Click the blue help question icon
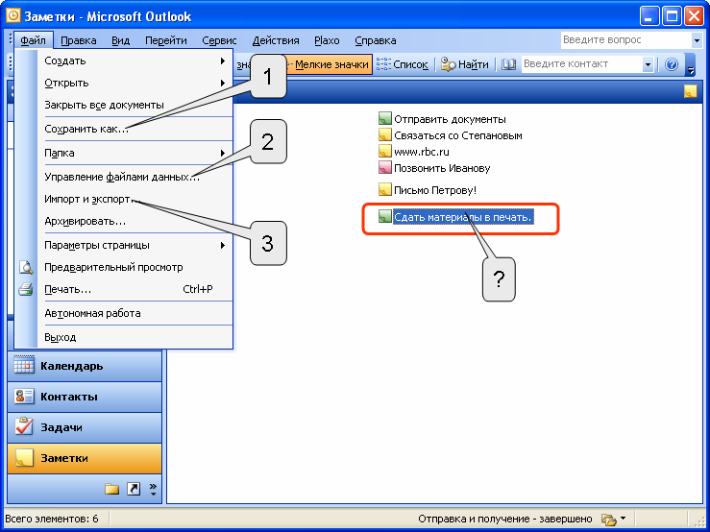The width and height of the screenshot is (710, 532). 672,64
